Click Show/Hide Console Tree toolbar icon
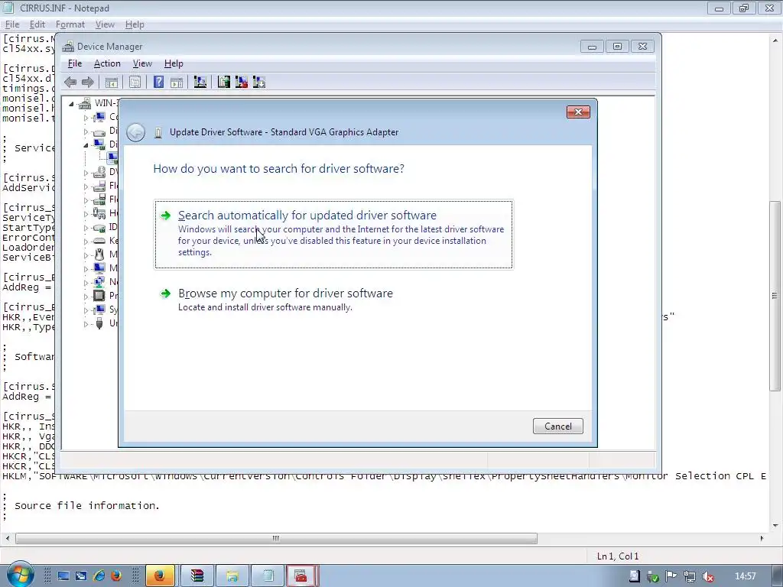Screen dimensions: 783x587 pyautogui.click(x=112, y=83)
